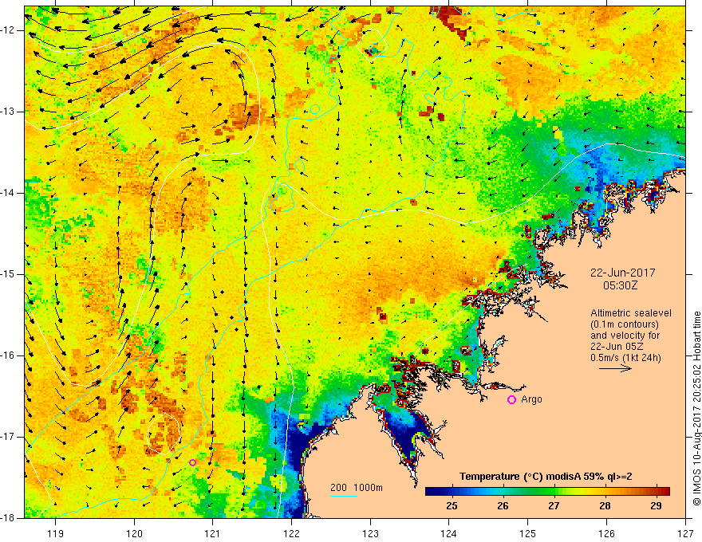Click the magenta Argo marker in the legend

click(x=511, y=399)
